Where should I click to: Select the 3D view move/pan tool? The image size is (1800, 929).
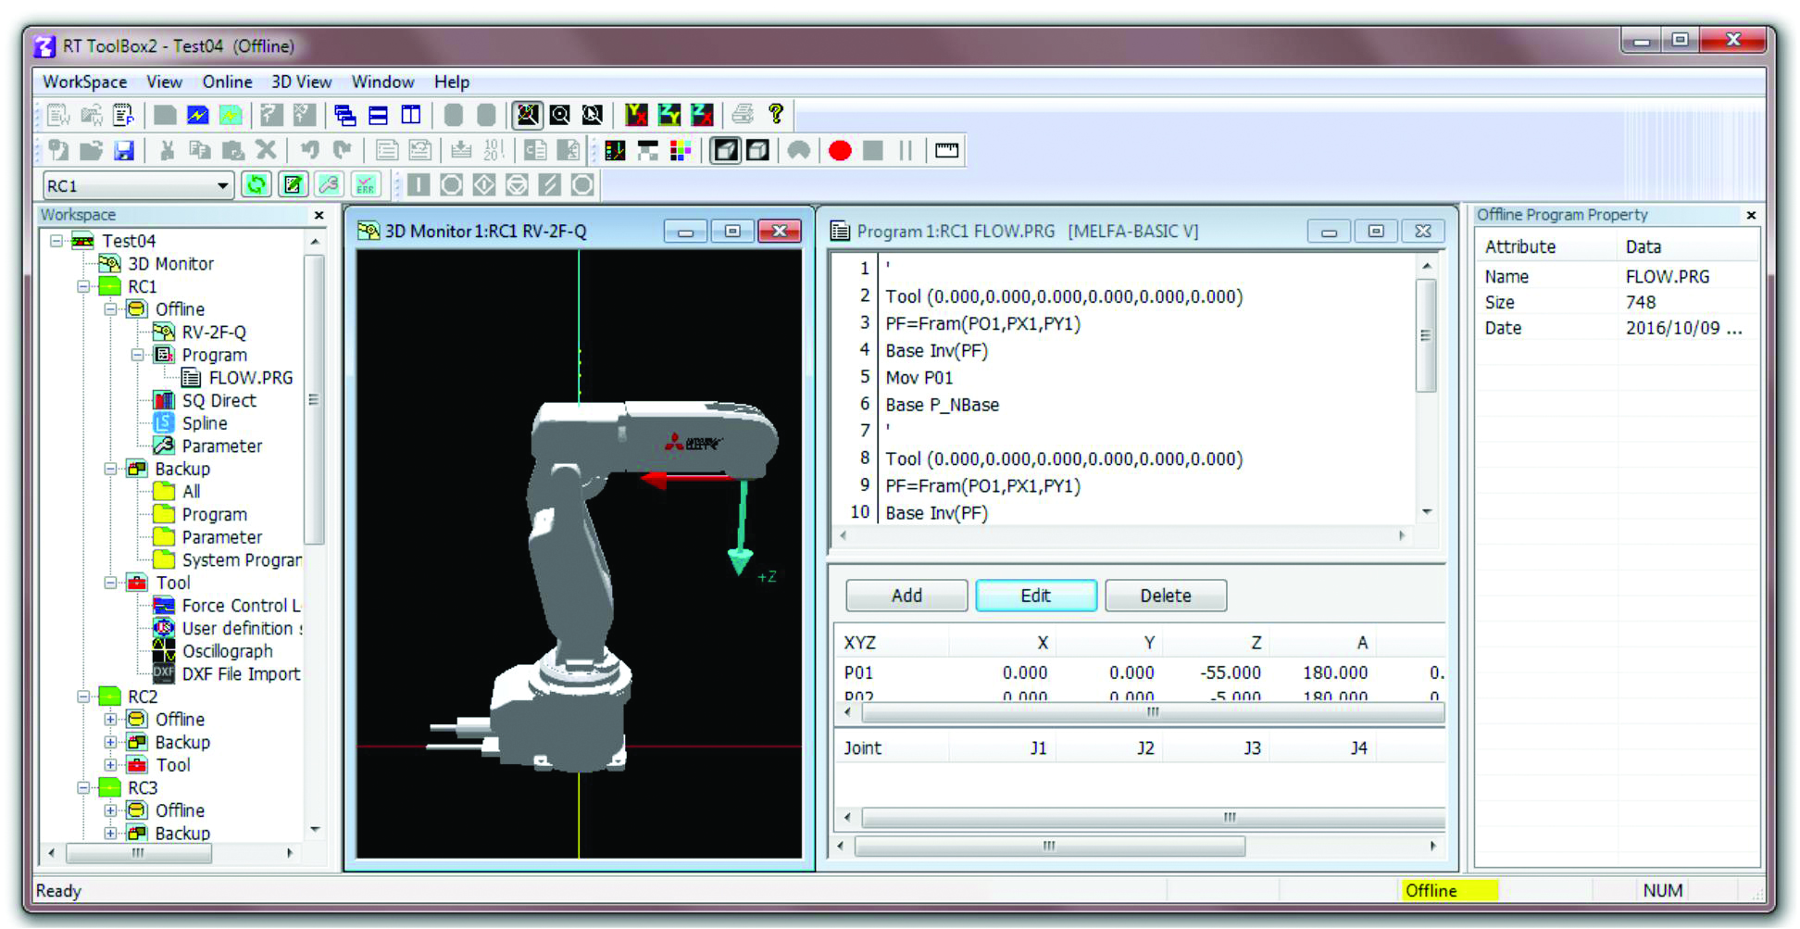coord(593,115)
